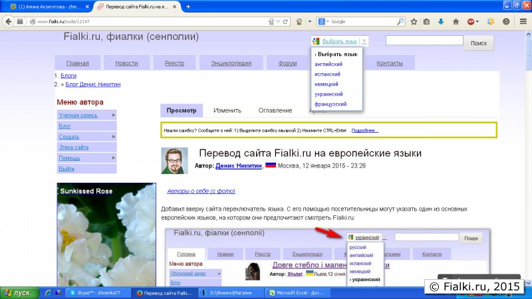Viewport: 532px width, 299px height.
Task: Open Sunkissed Rose flower photo
Action: pyautogui.click(x=106, y=235)
